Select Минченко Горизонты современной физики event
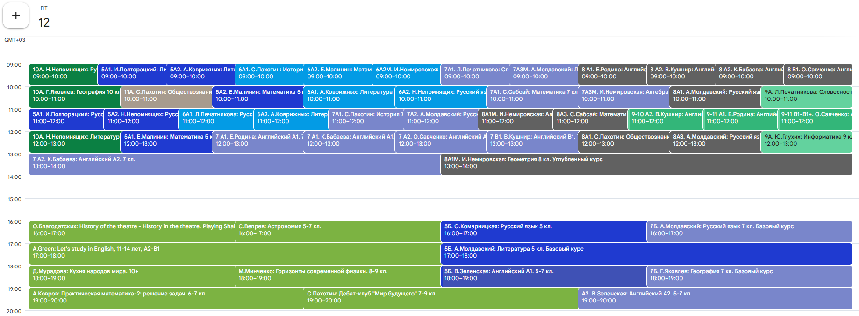The height and width of the screenshot is (316, 859). pos(337,275)
